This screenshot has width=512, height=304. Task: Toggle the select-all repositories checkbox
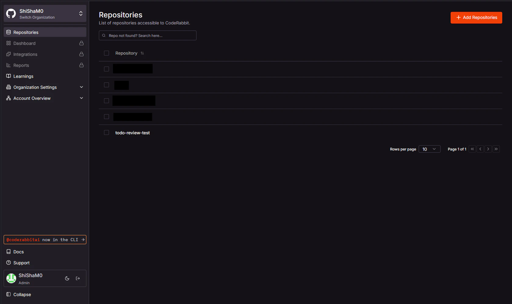(x=106, y=53)
